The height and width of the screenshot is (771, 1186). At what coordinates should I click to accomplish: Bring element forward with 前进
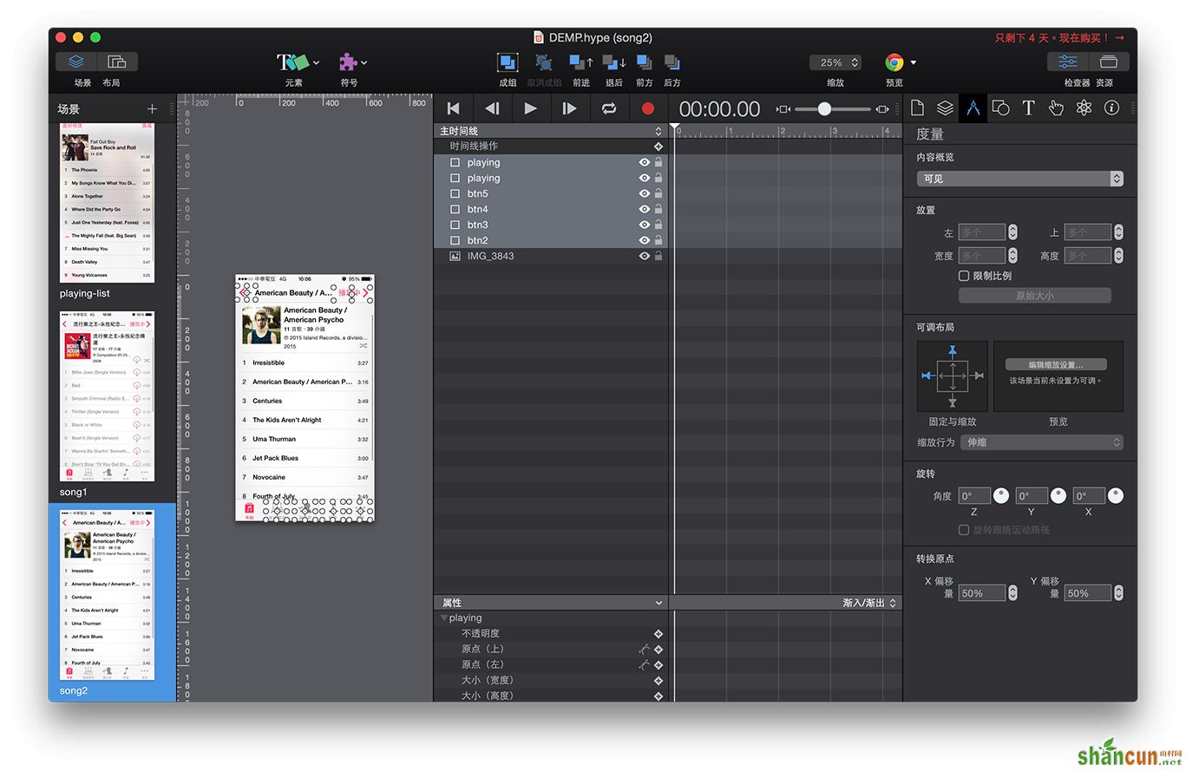[580, 62]
